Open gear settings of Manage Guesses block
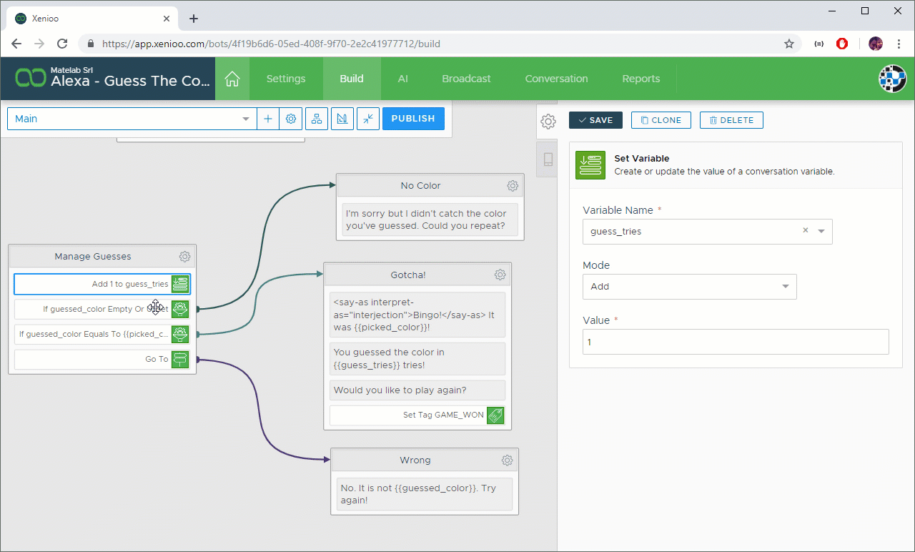Viewport: 915px width, 552px height. 184,257
